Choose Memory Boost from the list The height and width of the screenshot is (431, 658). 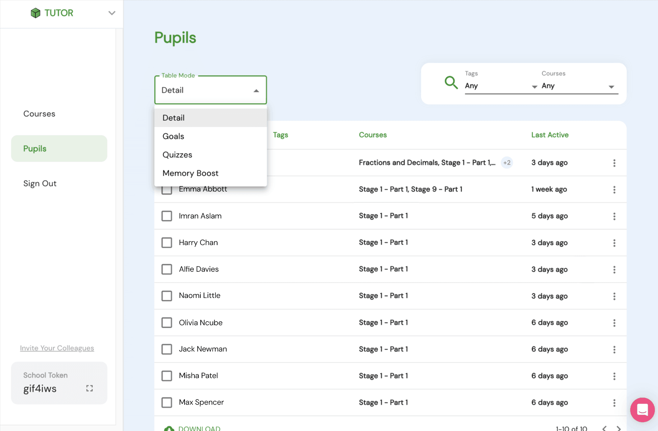coord(190,173)
